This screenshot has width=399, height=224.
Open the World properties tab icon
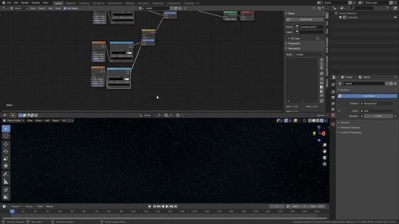pos(333,115)
